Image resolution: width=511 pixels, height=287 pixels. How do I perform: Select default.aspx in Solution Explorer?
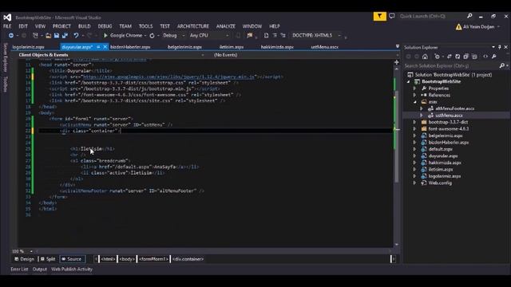coord(440,149)
